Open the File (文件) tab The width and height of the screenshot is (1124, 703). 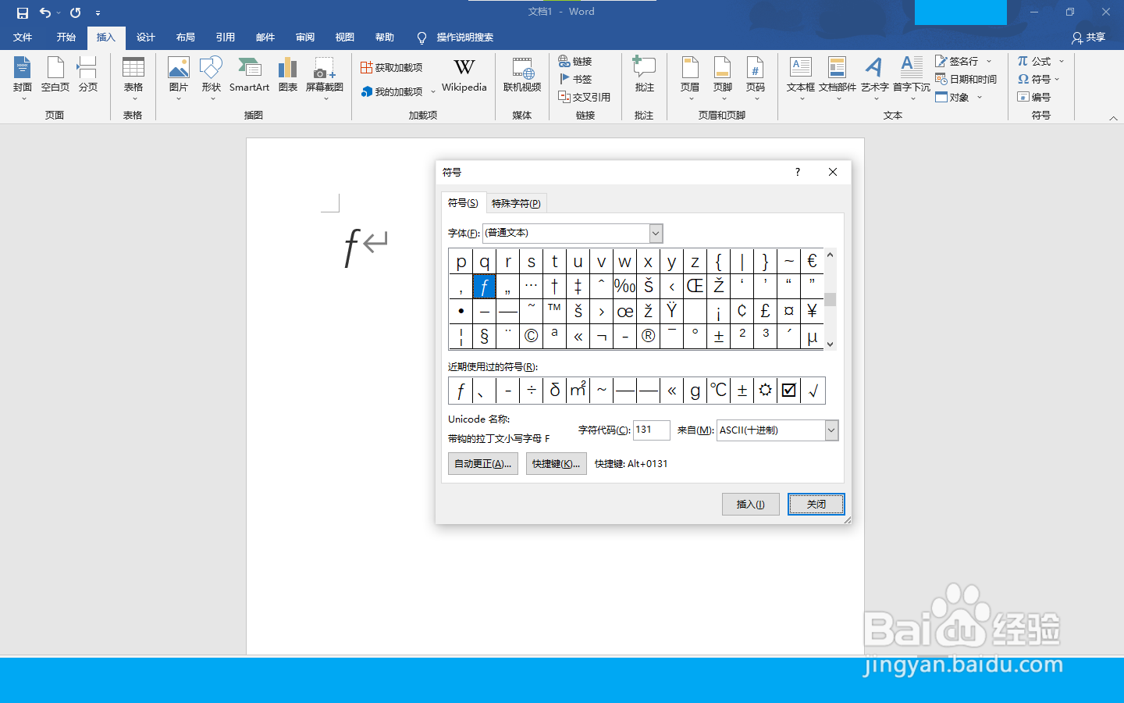point(23,37)
